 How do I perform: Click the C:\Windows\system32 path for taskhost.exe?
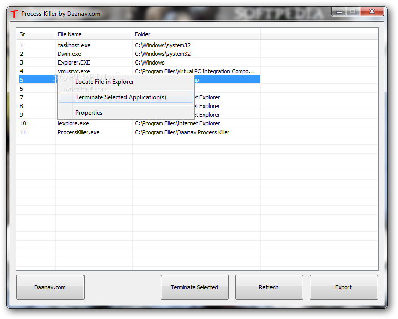[163, 45]
